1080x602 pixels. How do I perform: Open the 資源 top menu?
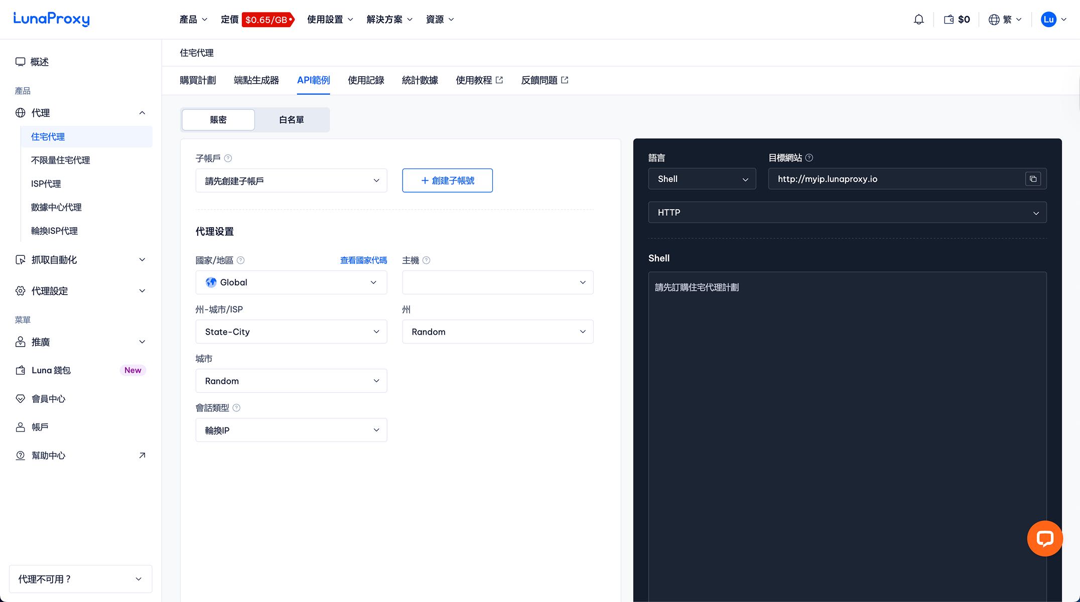440,20
